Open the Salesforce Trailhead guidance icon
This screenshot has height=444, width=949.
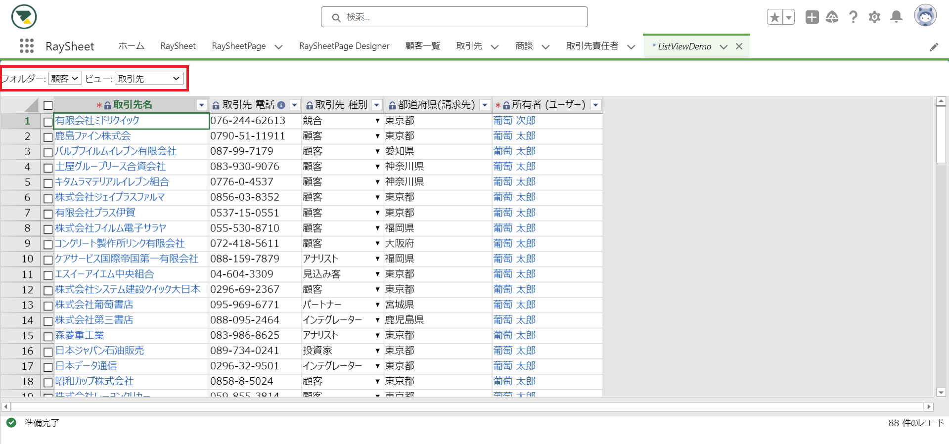(832, 17)
